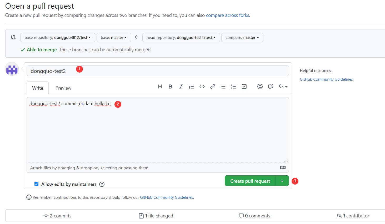Switch to the Write tab
Image resolution: width=385 pixels, height=224 pixels.
(38, 88)
